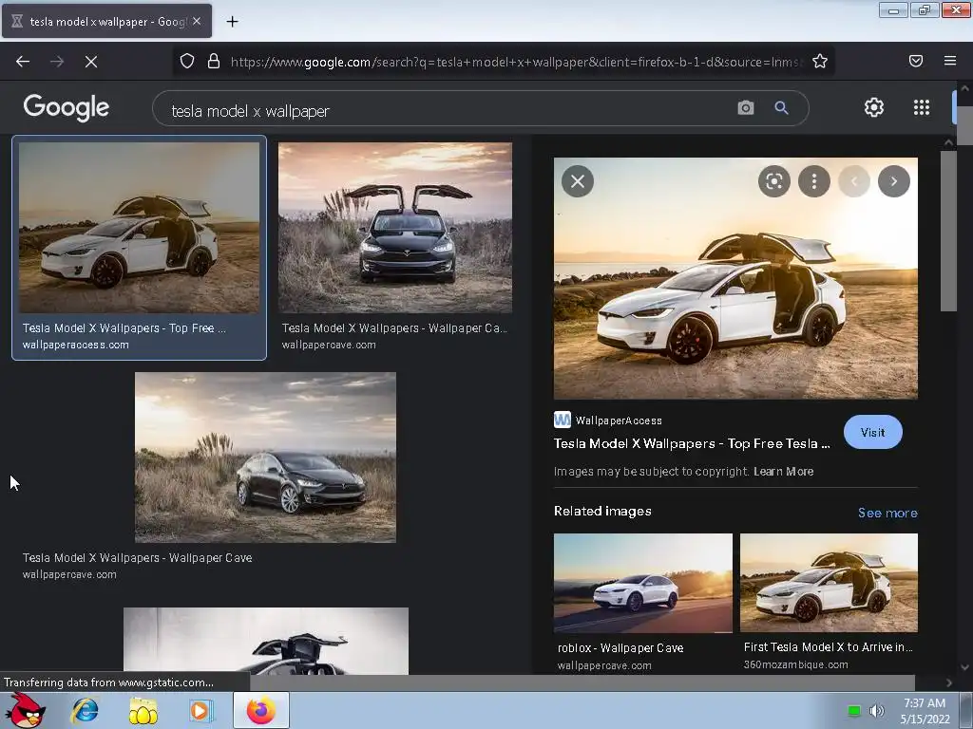Go to next image in preview
Screen dimensions: 973x729
893,181
